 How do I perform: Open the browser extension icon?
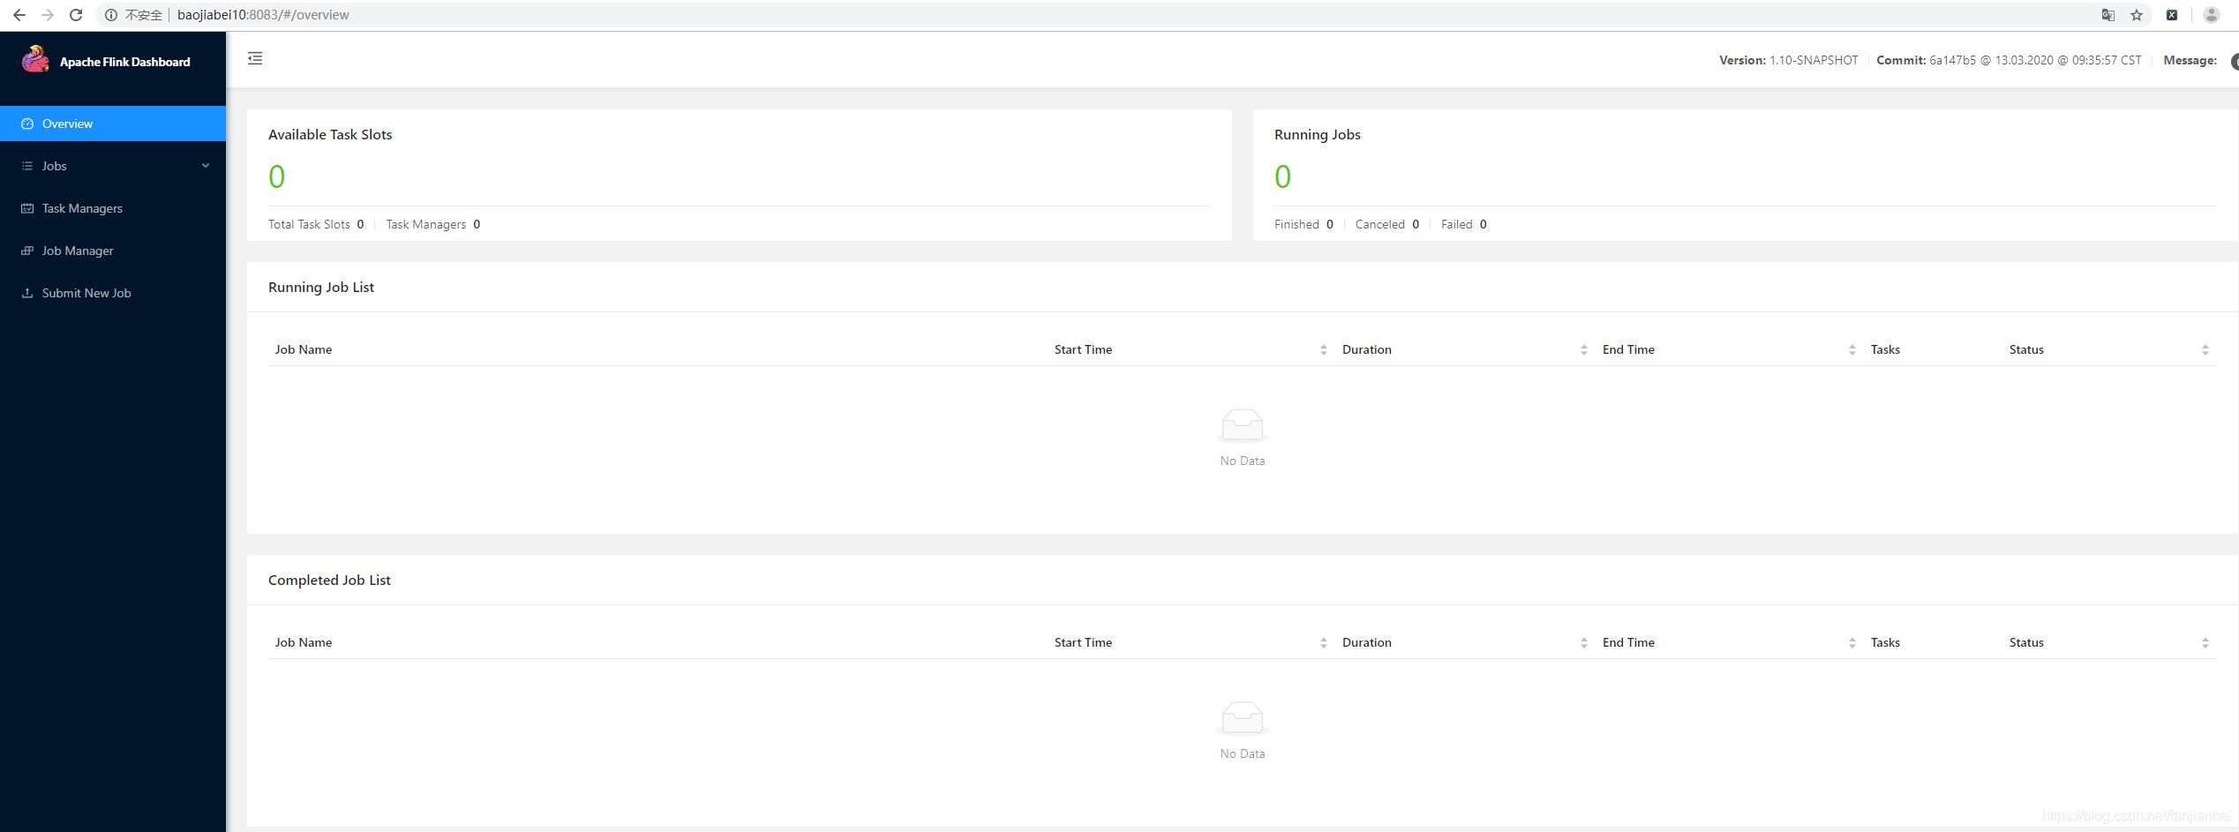point(2172,15)
